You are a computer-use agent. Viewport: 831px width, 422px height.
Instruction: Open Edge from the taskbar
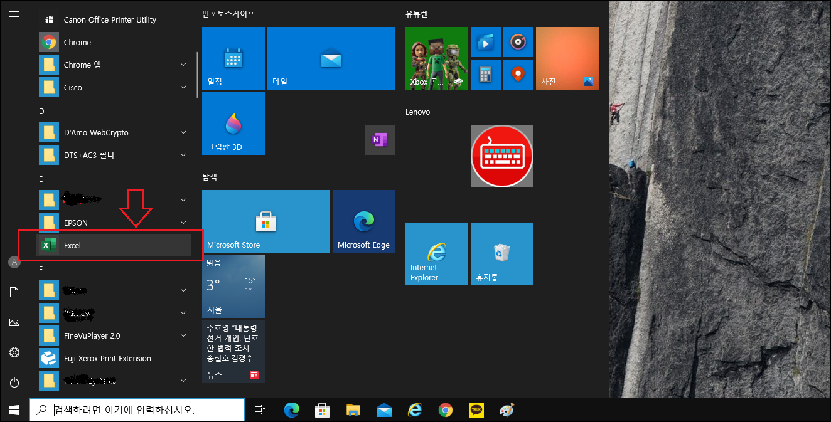coord(292,410)
